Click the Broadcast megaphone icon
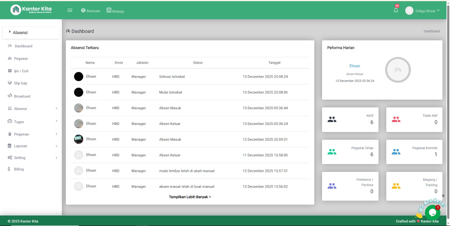Image resolution: width=450 pixels, height=226 pixels. (10, 96)
